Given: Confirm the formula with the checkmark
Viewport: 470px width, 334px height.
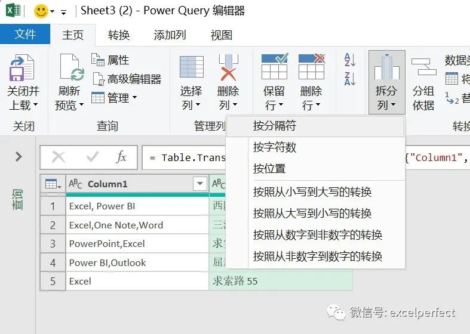Looking at the screenshot, I should click(x=93, y=157).
